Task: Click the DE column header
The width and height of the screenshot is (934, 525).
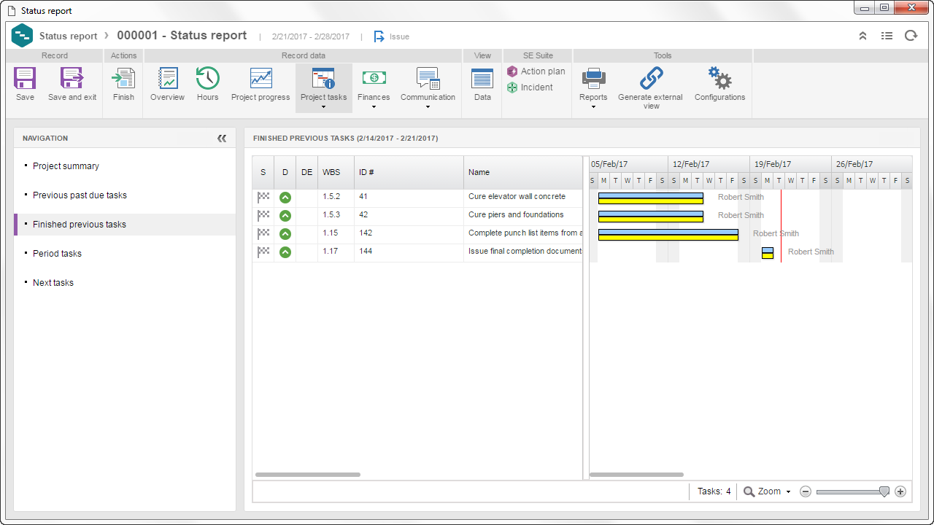Action: coord(306,173)
